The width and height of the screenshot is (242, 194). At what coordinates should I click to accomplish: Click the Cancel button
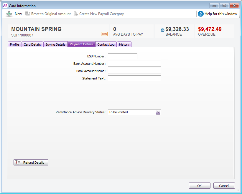[x=224, y=186]
